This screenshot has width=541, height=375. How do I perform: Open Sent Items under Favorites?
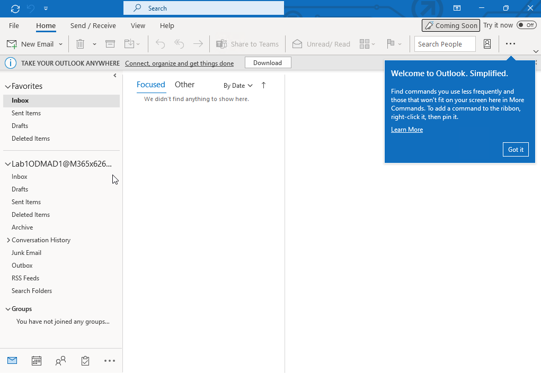tap(26, 113)
